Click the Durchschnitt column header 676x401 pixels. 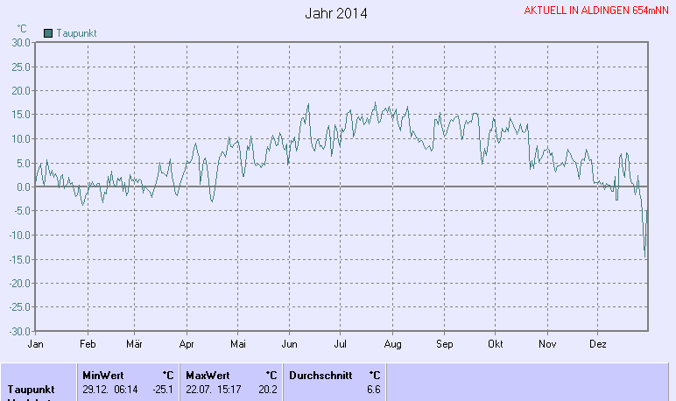(320, 375)
